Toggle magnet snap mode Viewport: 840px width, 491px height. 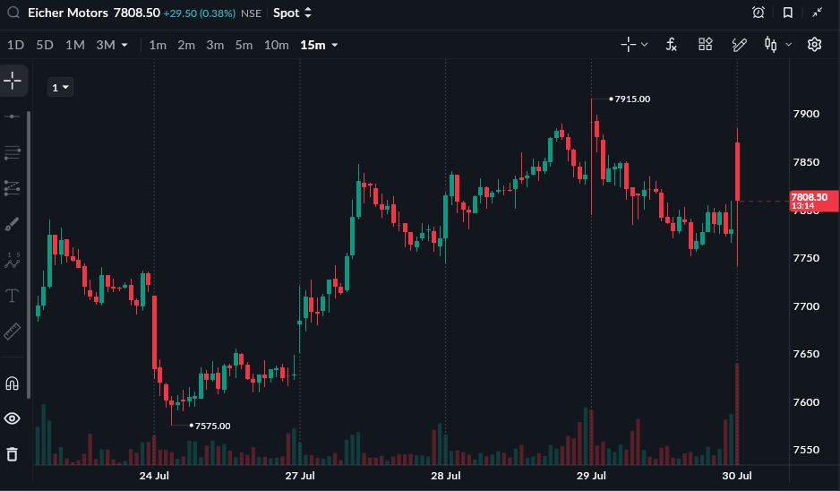(x=13, y=383)
